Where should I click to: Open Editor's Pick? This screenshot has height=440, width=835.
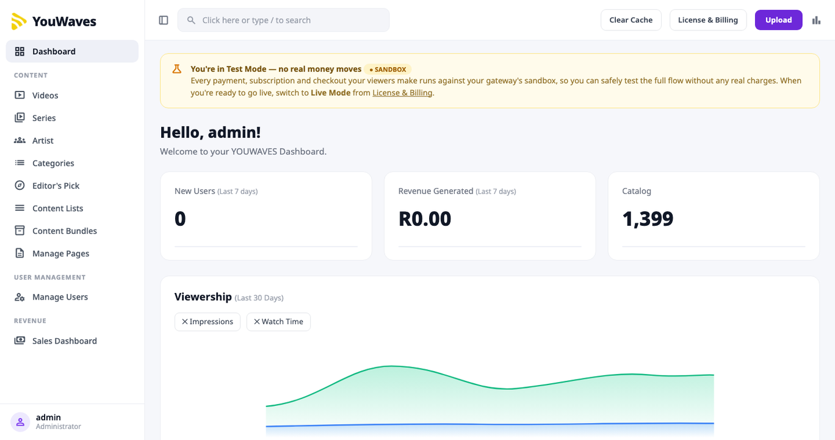[x=72, y=186]
